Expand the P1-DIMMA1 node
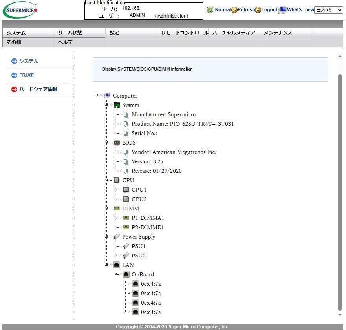This screenshot has width=346, height=330. coord(116,218)
